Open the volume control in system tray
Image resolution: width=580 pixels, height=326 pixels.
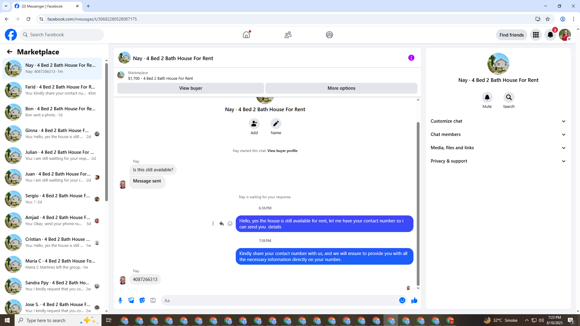[x=541, y=320]
